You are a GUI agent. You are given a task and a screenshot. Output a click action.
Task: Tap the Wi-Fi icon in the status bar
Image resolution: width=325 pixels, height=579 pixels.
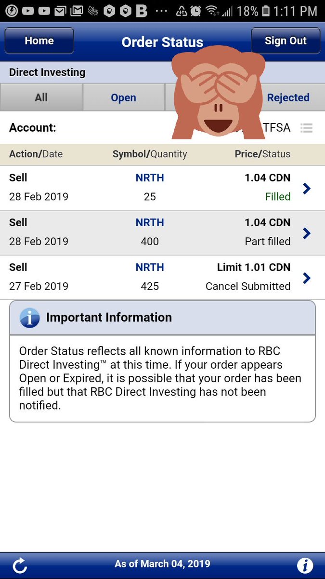(211, 11)
